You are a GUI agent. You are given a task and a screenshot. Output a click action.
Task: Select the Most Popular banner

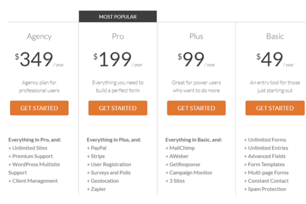118,16
